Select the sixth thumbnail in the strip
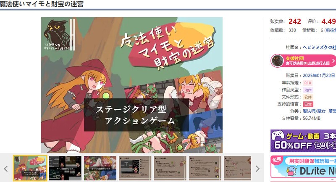 (205, 168)
